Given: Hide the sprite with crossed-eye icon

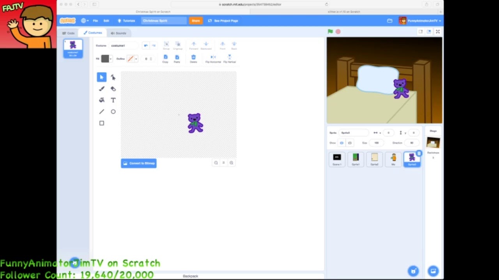Looking at the screenshot, I should 350,143.
